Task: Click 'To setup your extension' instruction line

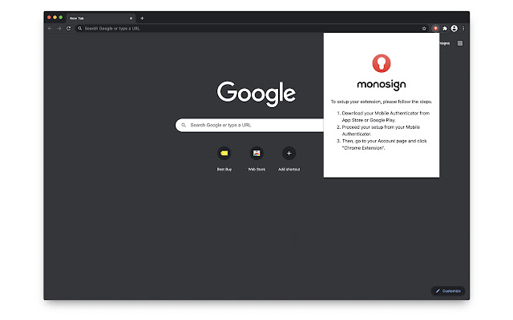Action: point(382,102)
